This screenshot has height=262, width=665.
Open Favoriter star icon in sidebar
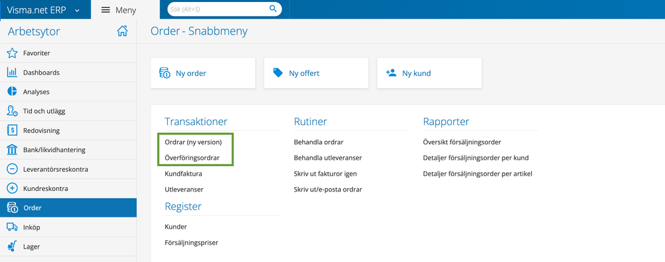[x=12, y=53]
